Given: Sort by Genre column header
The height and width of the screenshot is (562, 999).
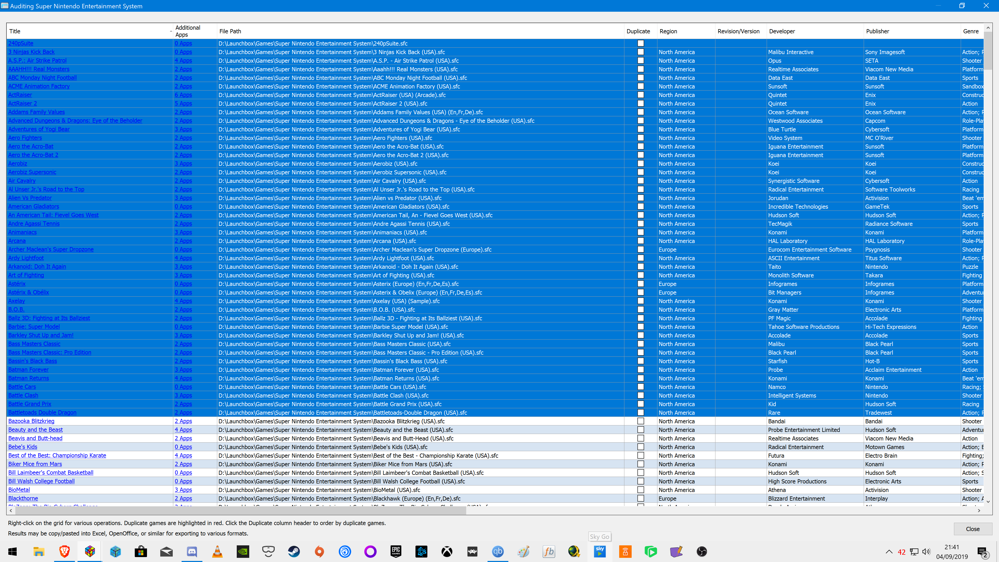Looking at the screenshot, I should 972,31.
